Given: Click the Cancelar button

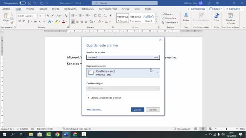Looking at the screenshot, I should pyautogui.click(x=153, y=110).
